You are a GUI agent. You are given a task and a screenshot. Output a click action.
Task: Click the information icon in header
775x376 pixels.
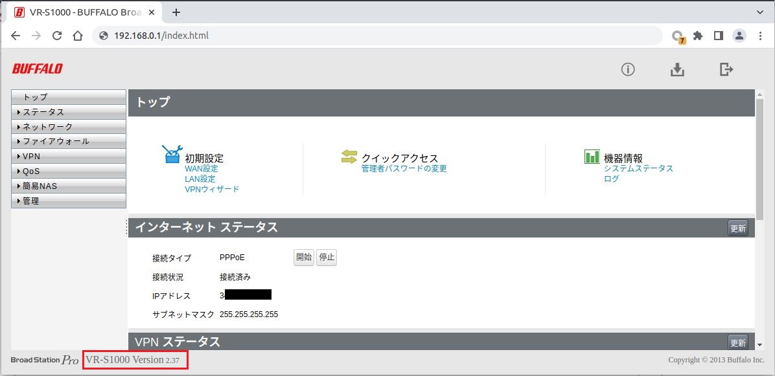point(627,69)
